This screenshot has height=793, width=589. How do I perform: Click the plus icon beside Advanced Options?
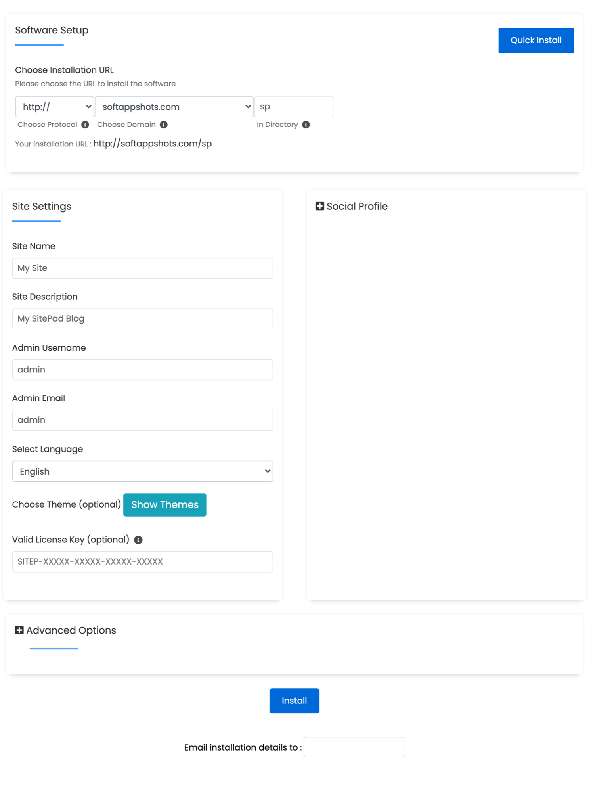pos(19,630)
